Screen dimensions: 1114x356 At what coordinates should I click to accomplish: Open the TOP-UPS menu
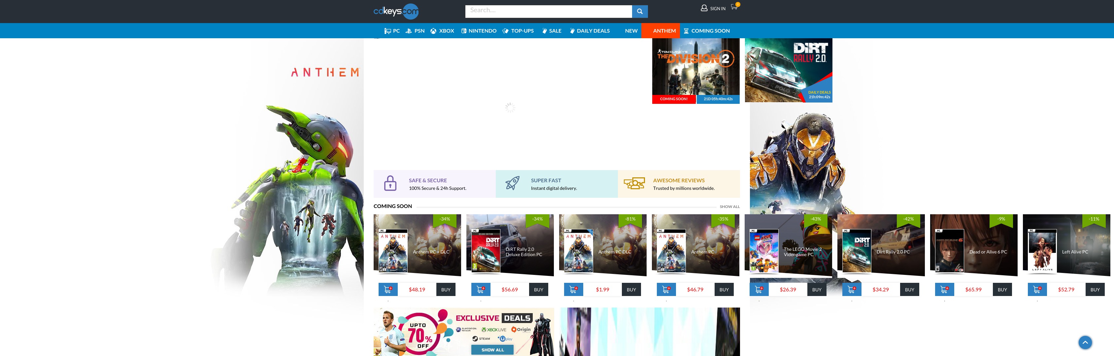[x=518, y=31]
